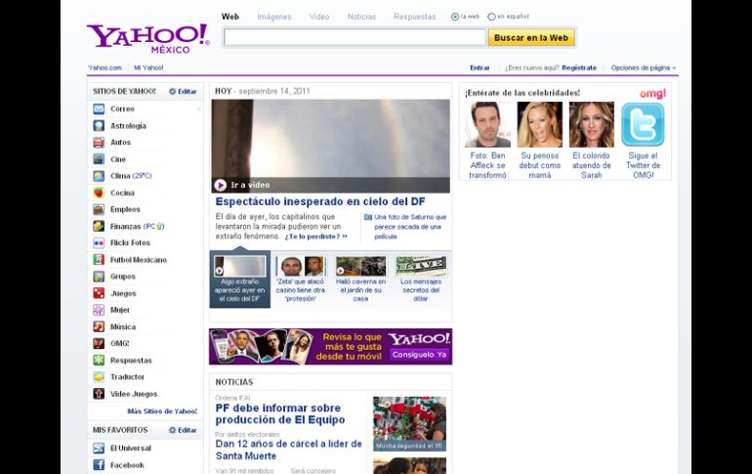Image resolution: width=752 pixels, height=474 pixels.
Task: Switch to the Noticias search tab
Action: point(361,17)
